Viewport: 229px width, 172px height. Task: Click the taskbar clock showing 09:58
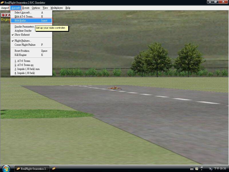[220, 169]
